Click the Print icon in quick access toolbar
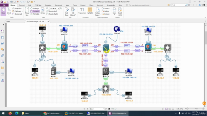The image size is (207, 116). pos(12,2)
